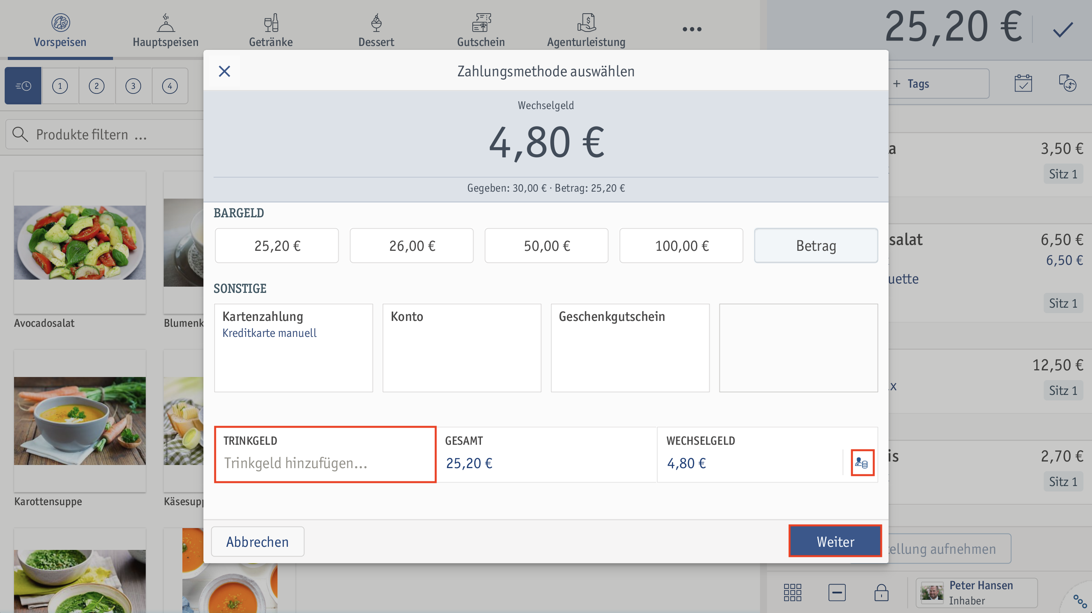Confirm order with the checkmark icon
Screen dimensions: 1092x613
pyautogui.click(x=1062, y=30)
